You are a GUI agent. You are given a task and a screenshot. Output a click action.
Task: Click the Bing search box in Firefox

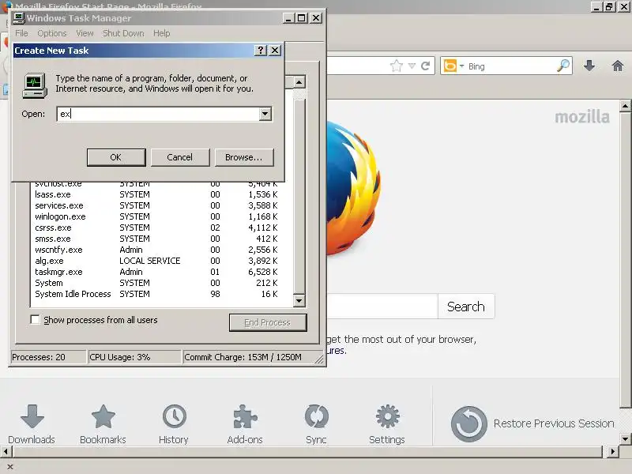point(511,66)
